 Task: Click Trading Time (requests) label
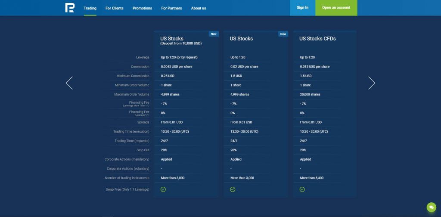pos(132,141)
